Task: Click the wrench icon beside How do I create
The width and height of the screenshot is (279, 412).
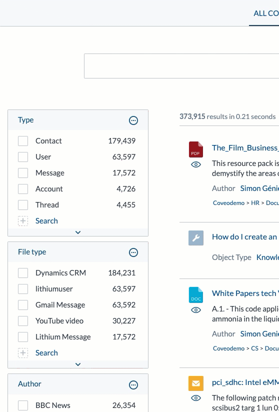Action: (x=196, y=238)
